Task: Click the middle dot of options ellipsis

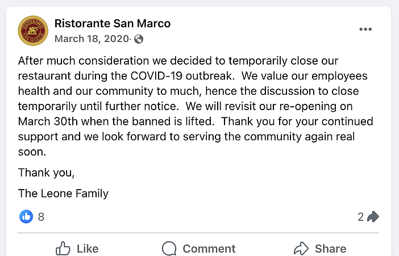Action: [365, 30]
